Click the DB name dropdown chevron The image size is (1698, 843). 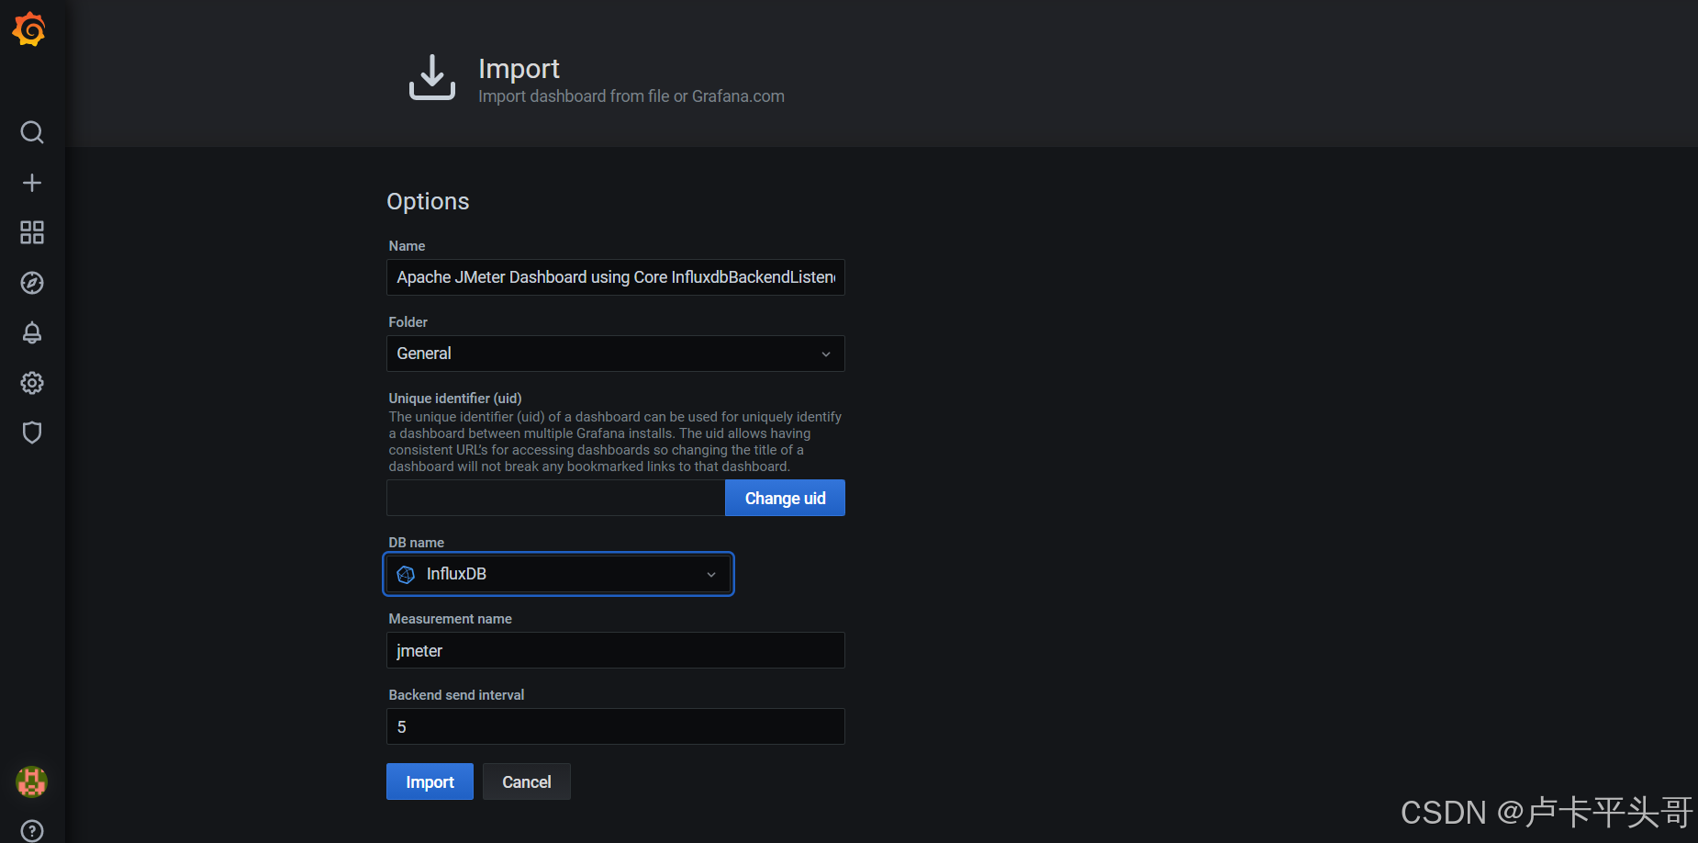coord(711,575)
